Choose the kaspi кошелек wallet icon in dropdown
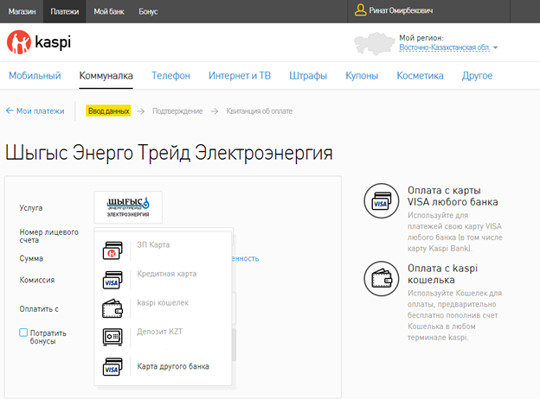The image size is (540, 399). coord(112,308)
